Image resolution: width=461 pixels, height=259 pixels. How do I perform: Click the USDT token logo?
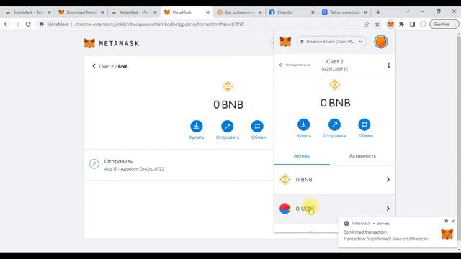tap(285, 209)
